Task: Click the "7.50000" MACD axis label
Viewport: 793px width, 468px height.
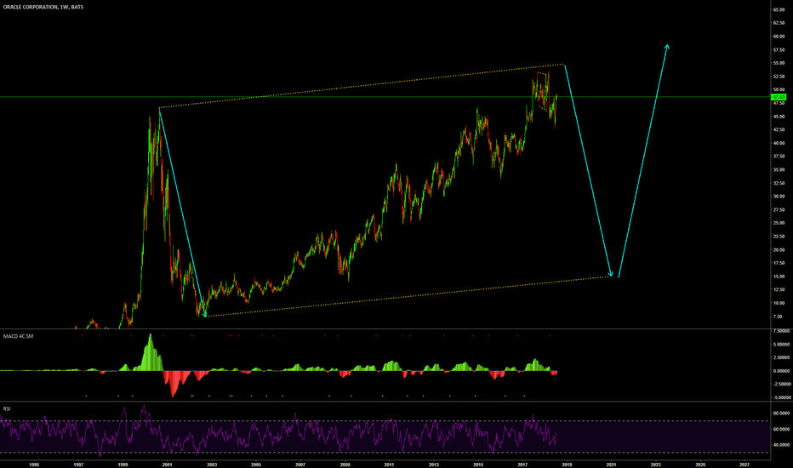Action: (x=781, y=331)
